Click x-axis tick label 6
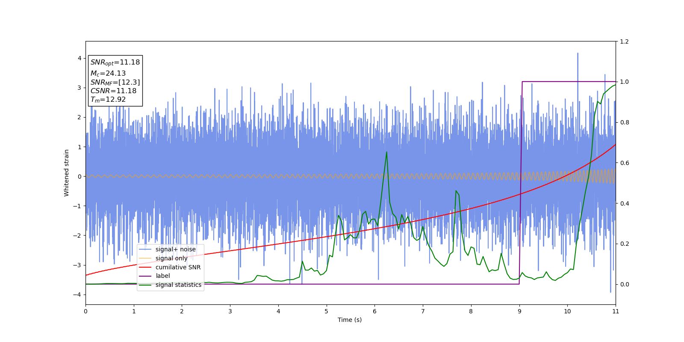Viewport: 684px width, 342px height. coord(375,311)
